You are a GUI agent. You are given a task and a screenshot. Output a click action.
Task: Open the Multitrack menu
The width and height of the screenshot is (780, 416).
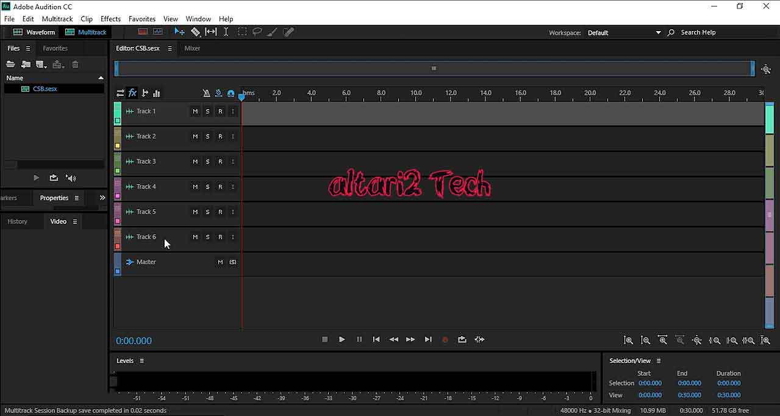(57, 19)
